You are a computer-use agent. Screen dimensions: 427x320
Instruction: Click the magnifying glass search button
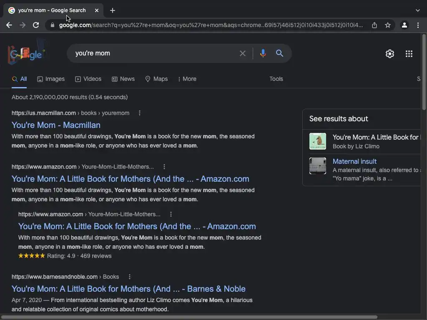[279, 53]
